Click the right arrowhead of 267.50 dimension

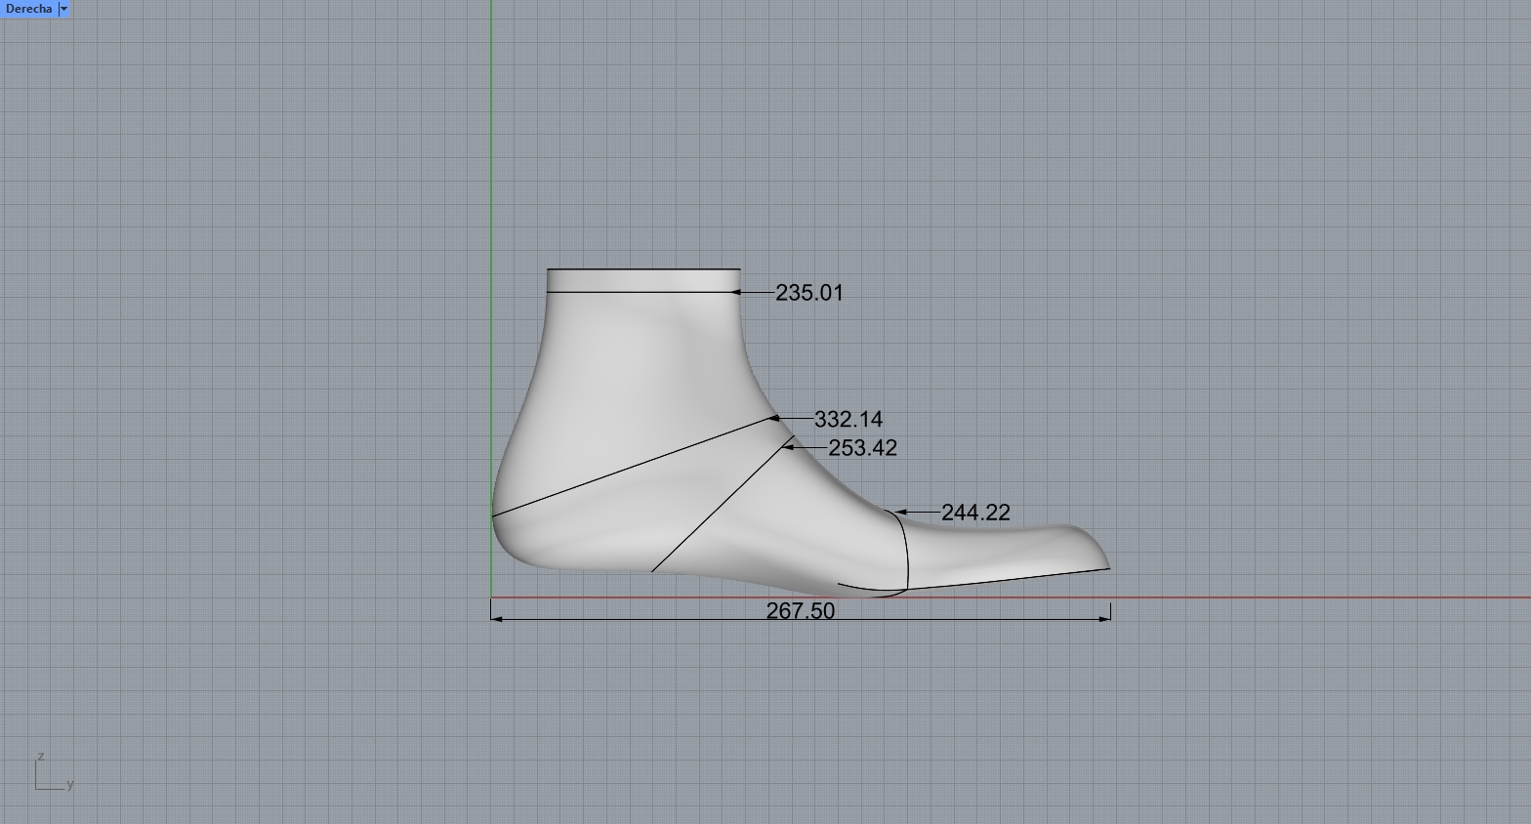tap(1105, 619)
